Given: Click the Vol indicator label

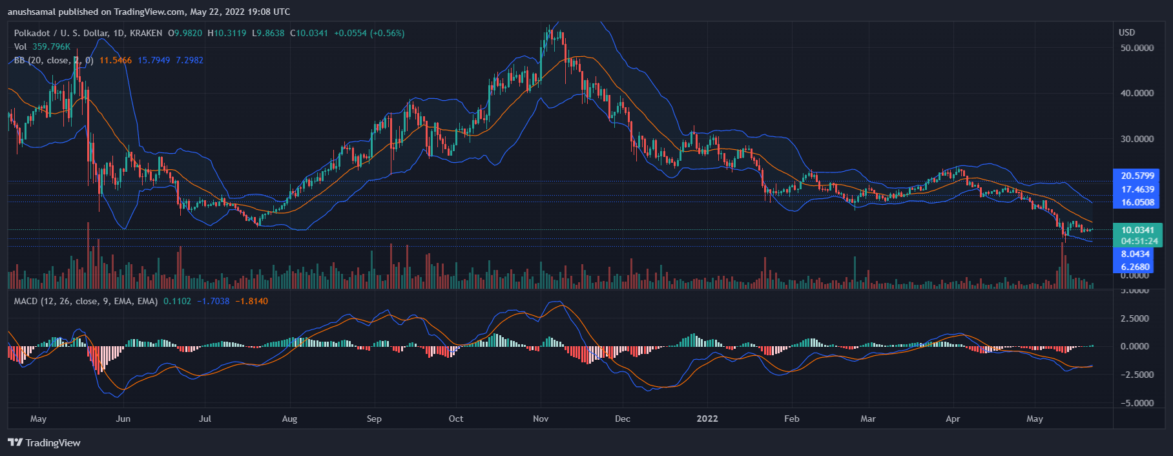Looking at the screenshot, I should point(21,47).
